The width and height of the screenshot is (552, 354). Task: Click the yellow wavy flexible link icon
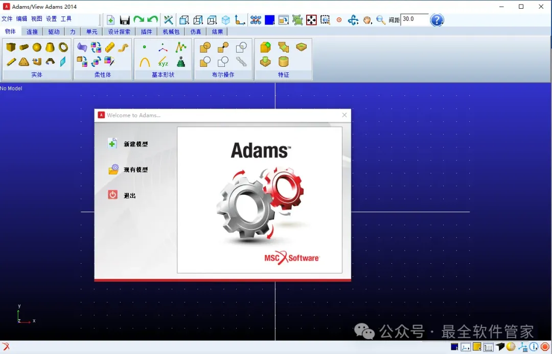[x=123, y=47]
